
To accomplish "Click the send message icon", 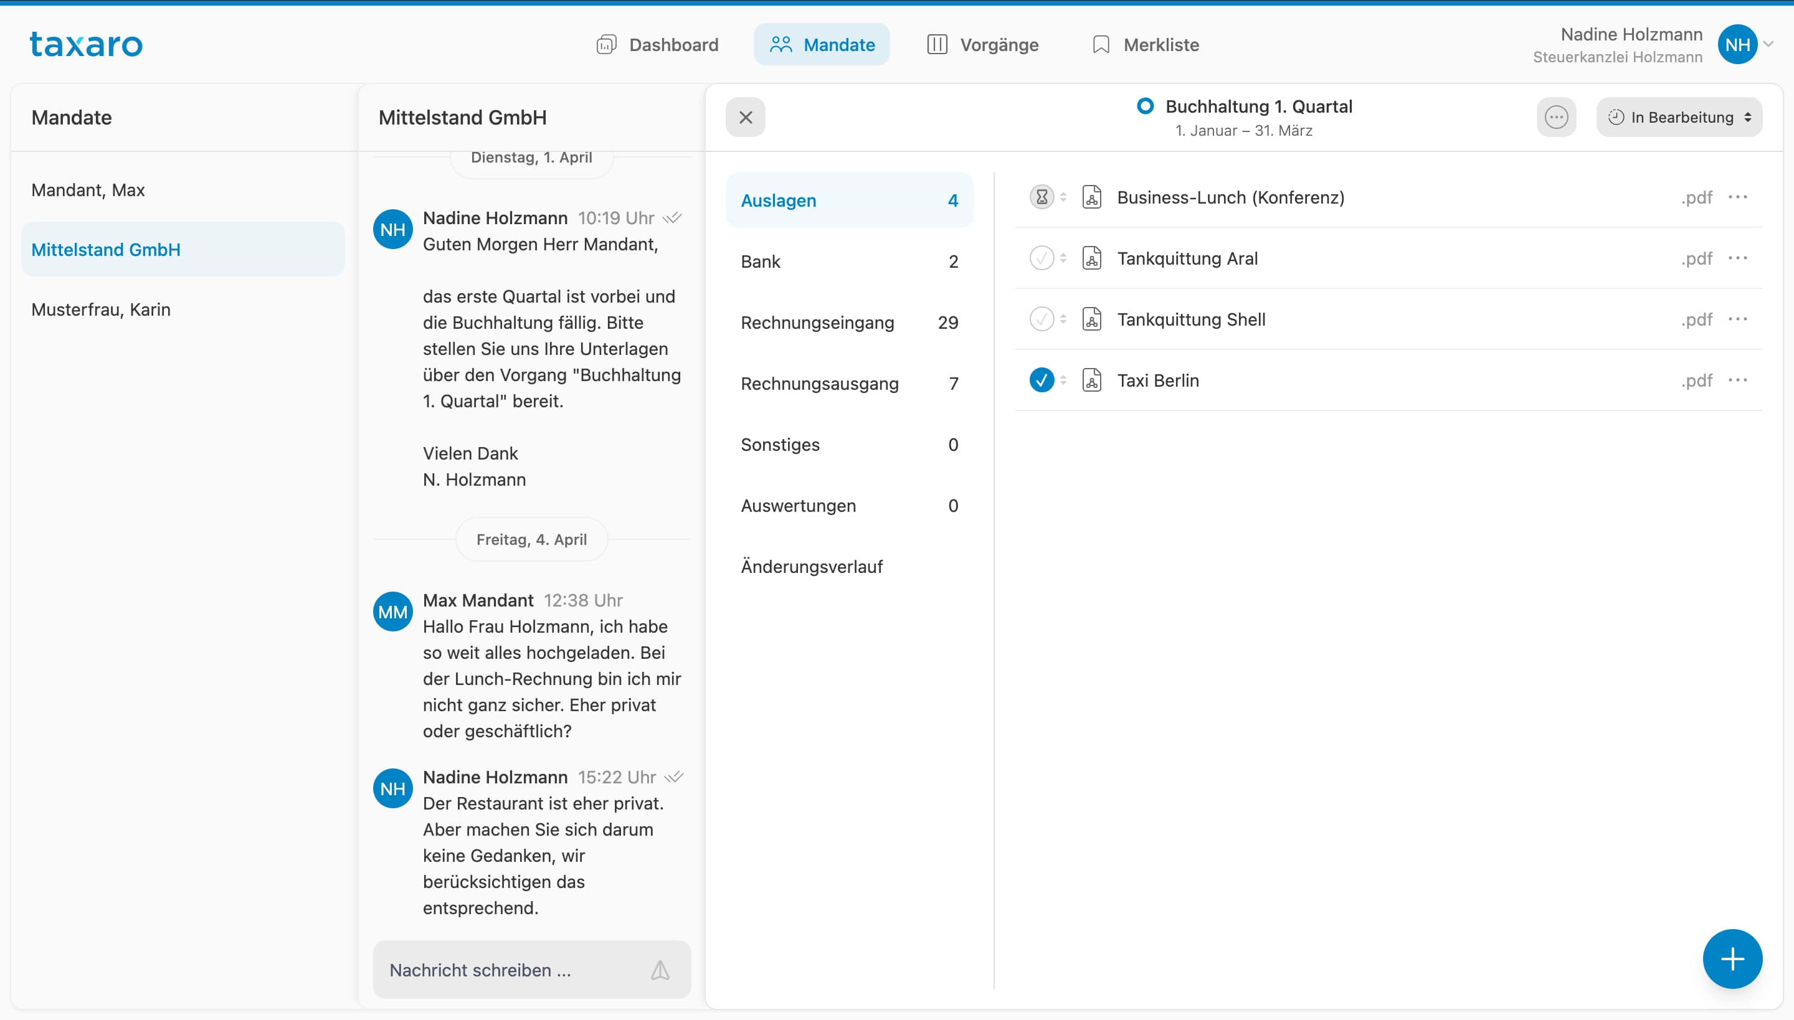I will [660, 970].
